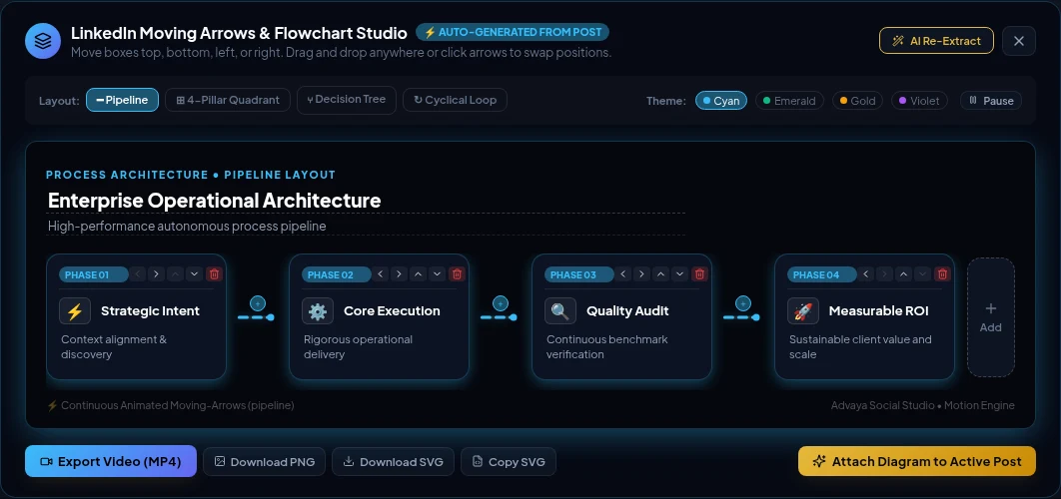Move Phase 02 box down arrow
This screenshot has height=499, width=1061.
coord(438,273)
